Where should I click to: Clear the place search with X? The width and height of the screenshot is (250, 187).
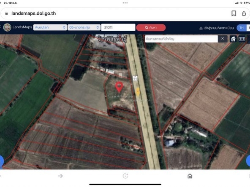click(223, 39)
